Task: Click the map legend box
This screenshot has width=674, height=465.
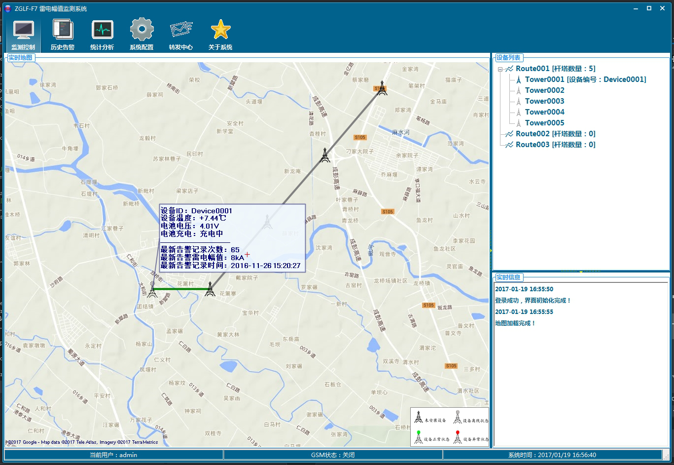Action: tap(449, 426)
